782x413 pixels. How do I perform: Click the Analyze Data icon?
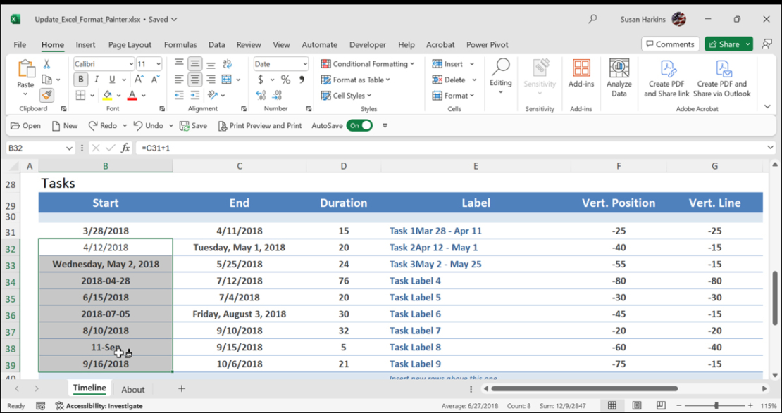pos(619,77)
